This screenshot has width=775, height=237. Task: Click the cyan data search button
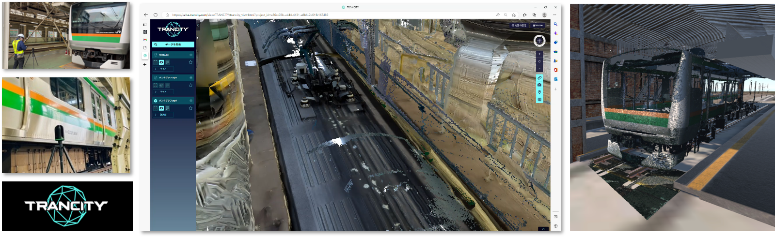coord(173,44)
